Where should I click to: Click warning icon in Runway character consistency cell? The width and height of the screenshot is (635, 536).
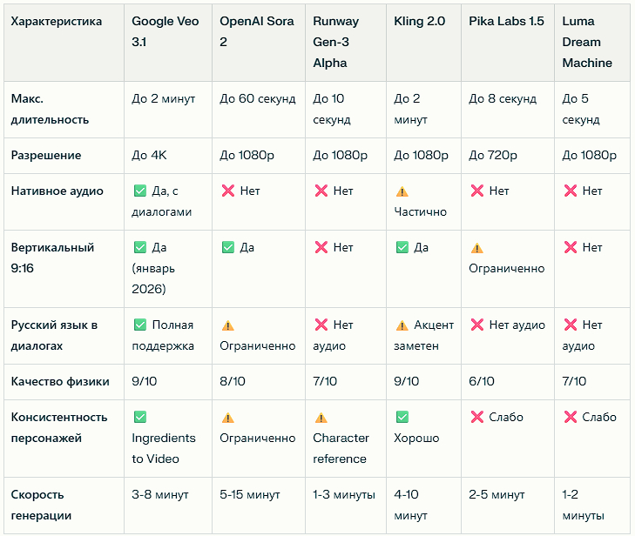pyautogui.click(x=321, y=418)
